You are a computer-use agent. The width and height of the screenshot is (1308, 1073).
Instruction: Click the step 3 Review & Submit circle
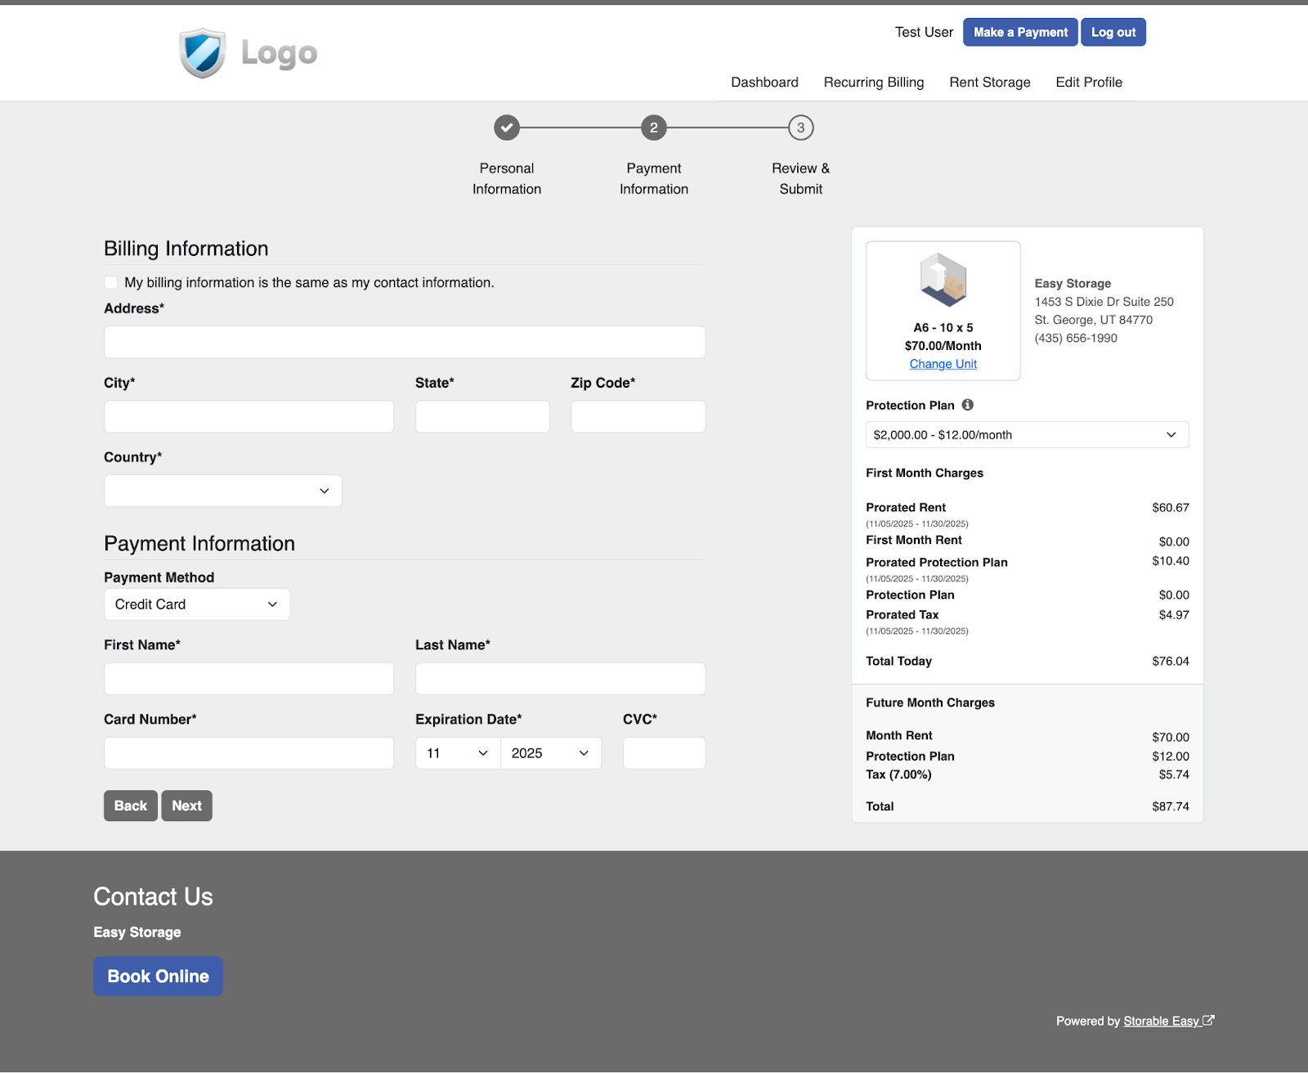[800, 128]
